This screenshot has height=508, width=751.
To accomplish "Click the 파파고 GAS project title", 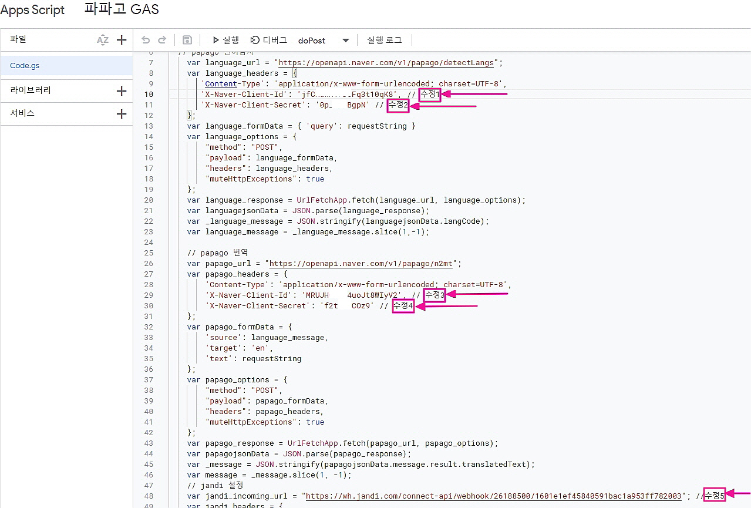I will 121,10.
